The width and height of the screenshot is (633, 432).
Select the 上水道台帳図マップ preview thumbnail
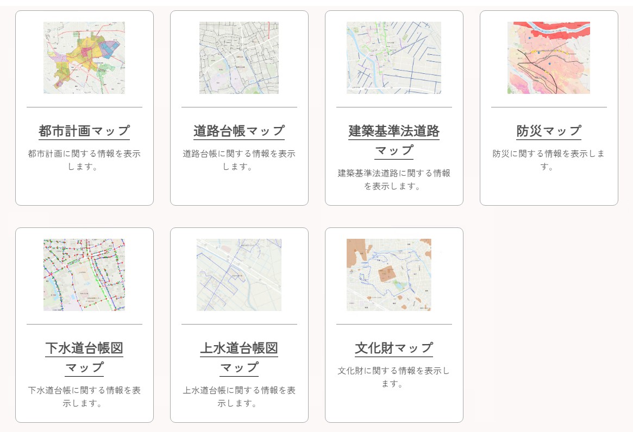239,275
